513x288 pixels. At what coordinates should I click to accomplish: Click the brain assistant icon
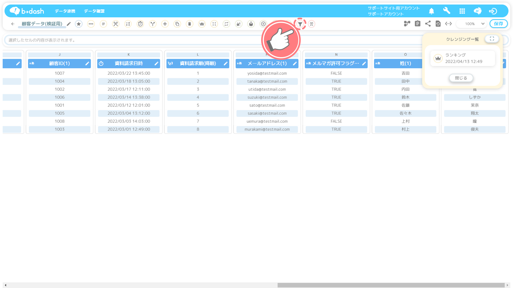[x=478, y=11]
